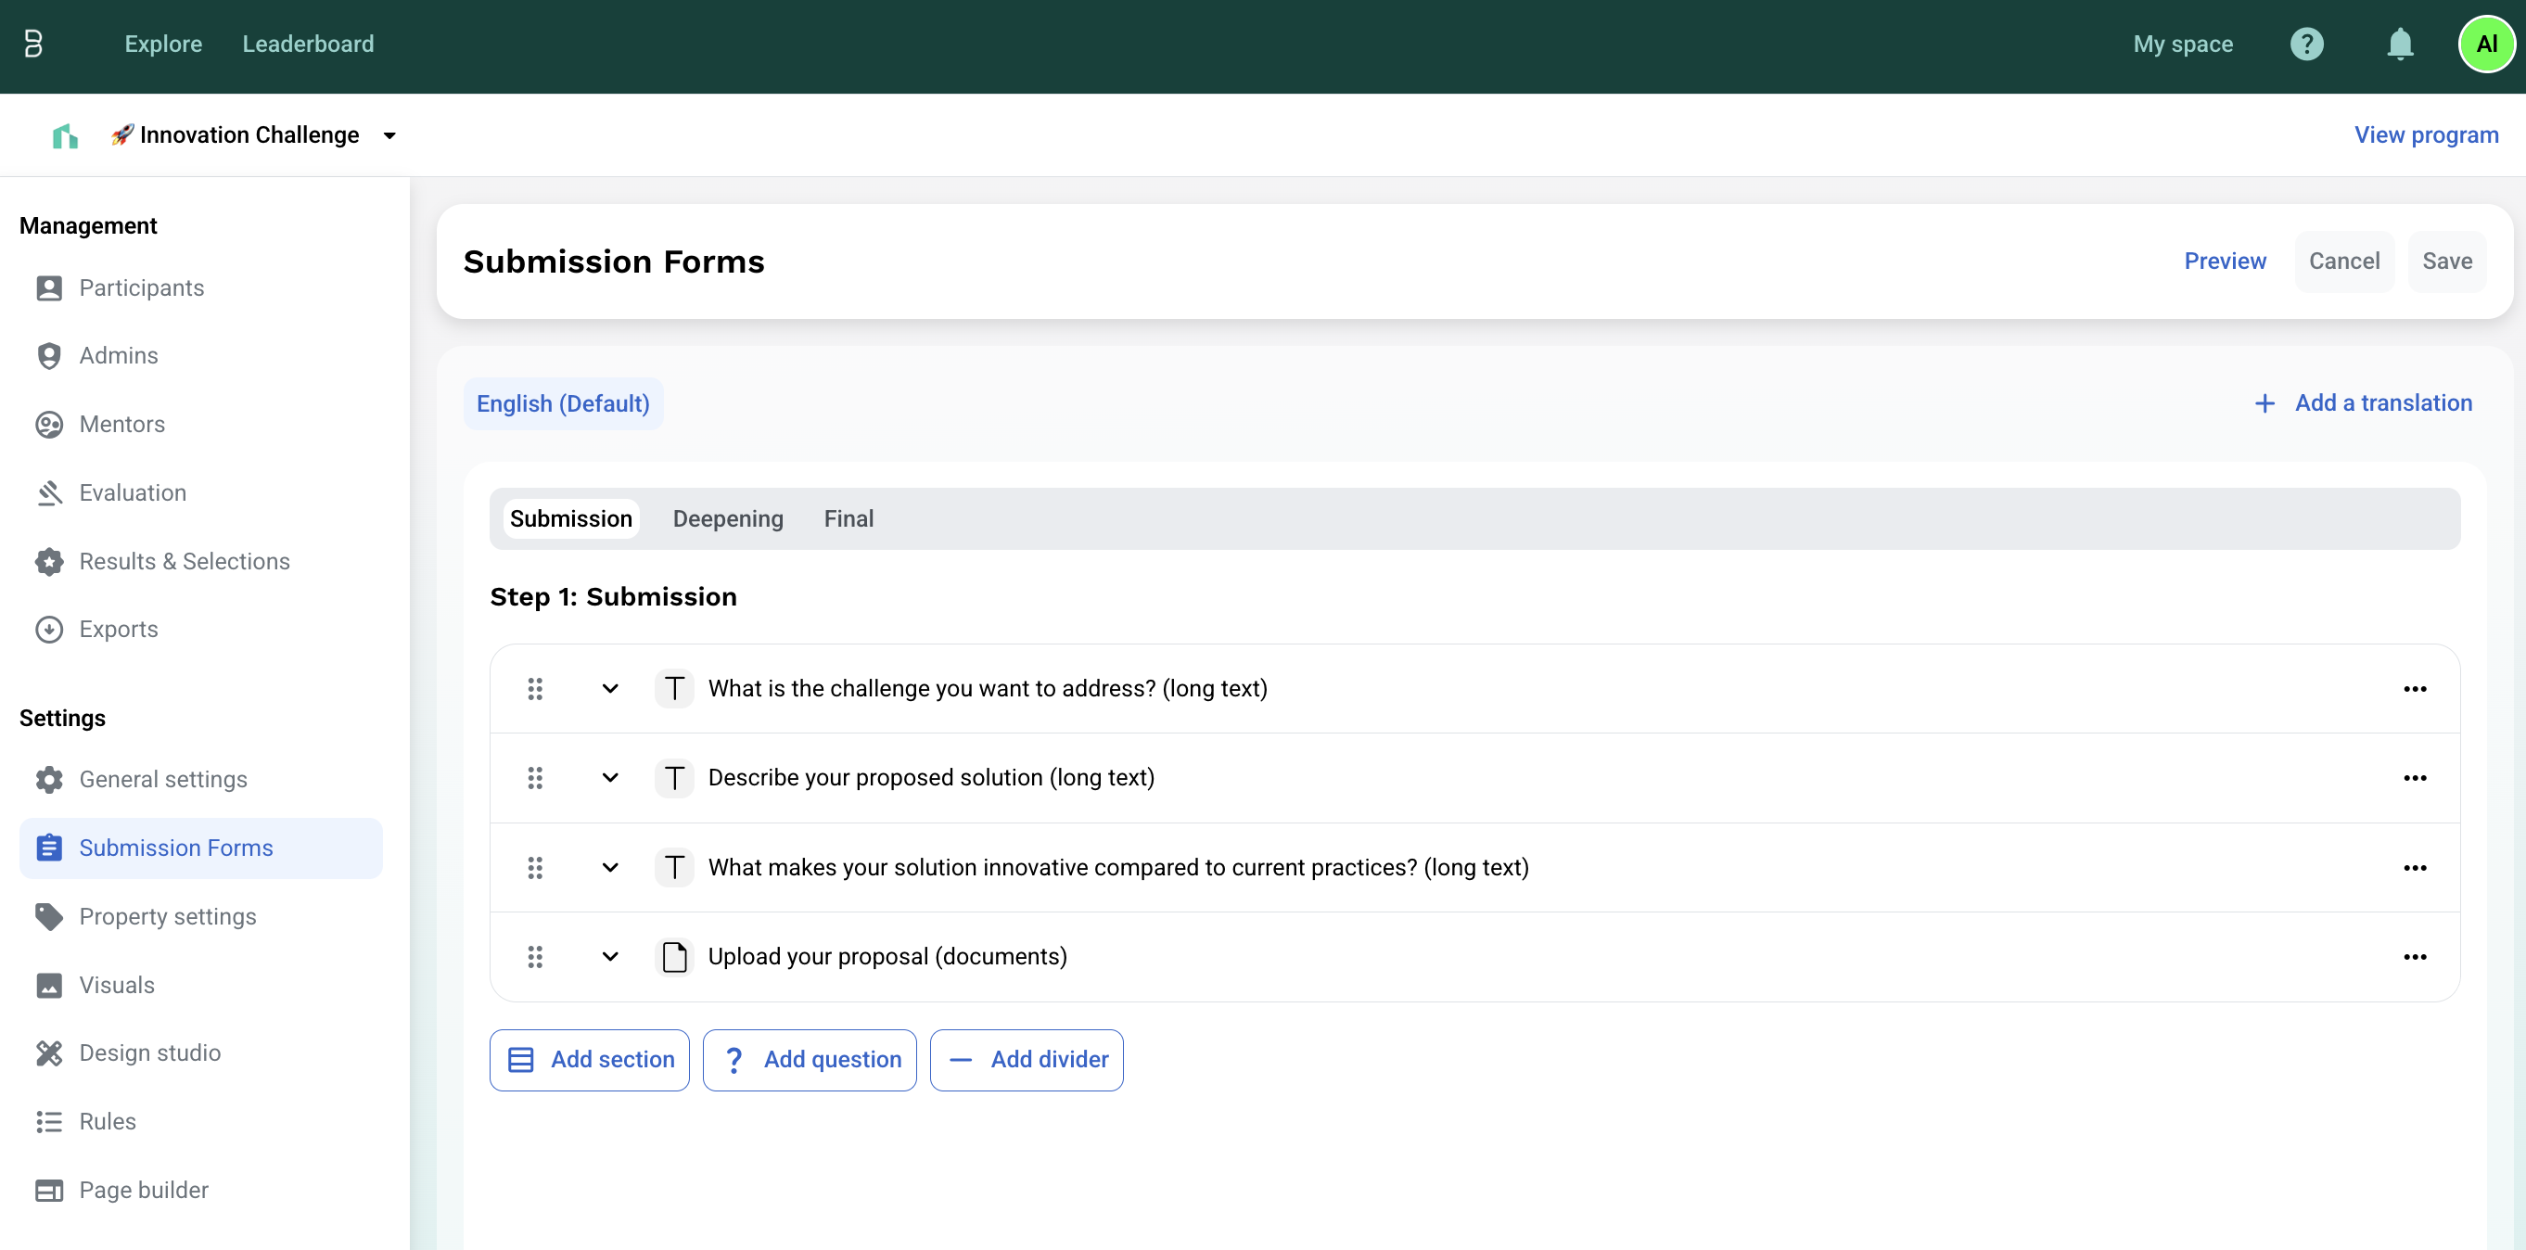
Task: Expand the innovative compared to current practices question
Action: pyautogui.click(x=610, y=868)
